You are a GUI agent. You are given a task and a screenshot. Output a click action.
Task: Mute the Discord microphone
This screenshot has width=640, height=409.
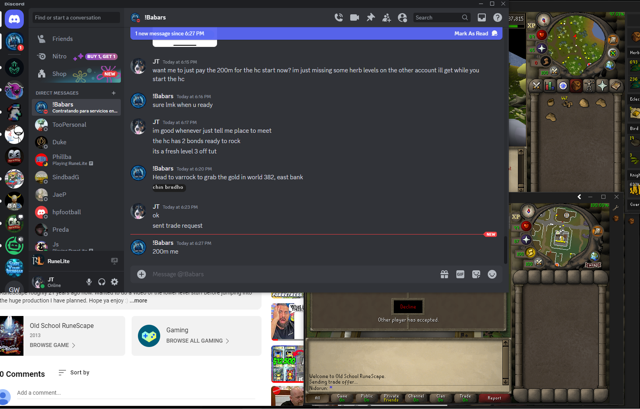pyautogui.click(x=89, y=282)
